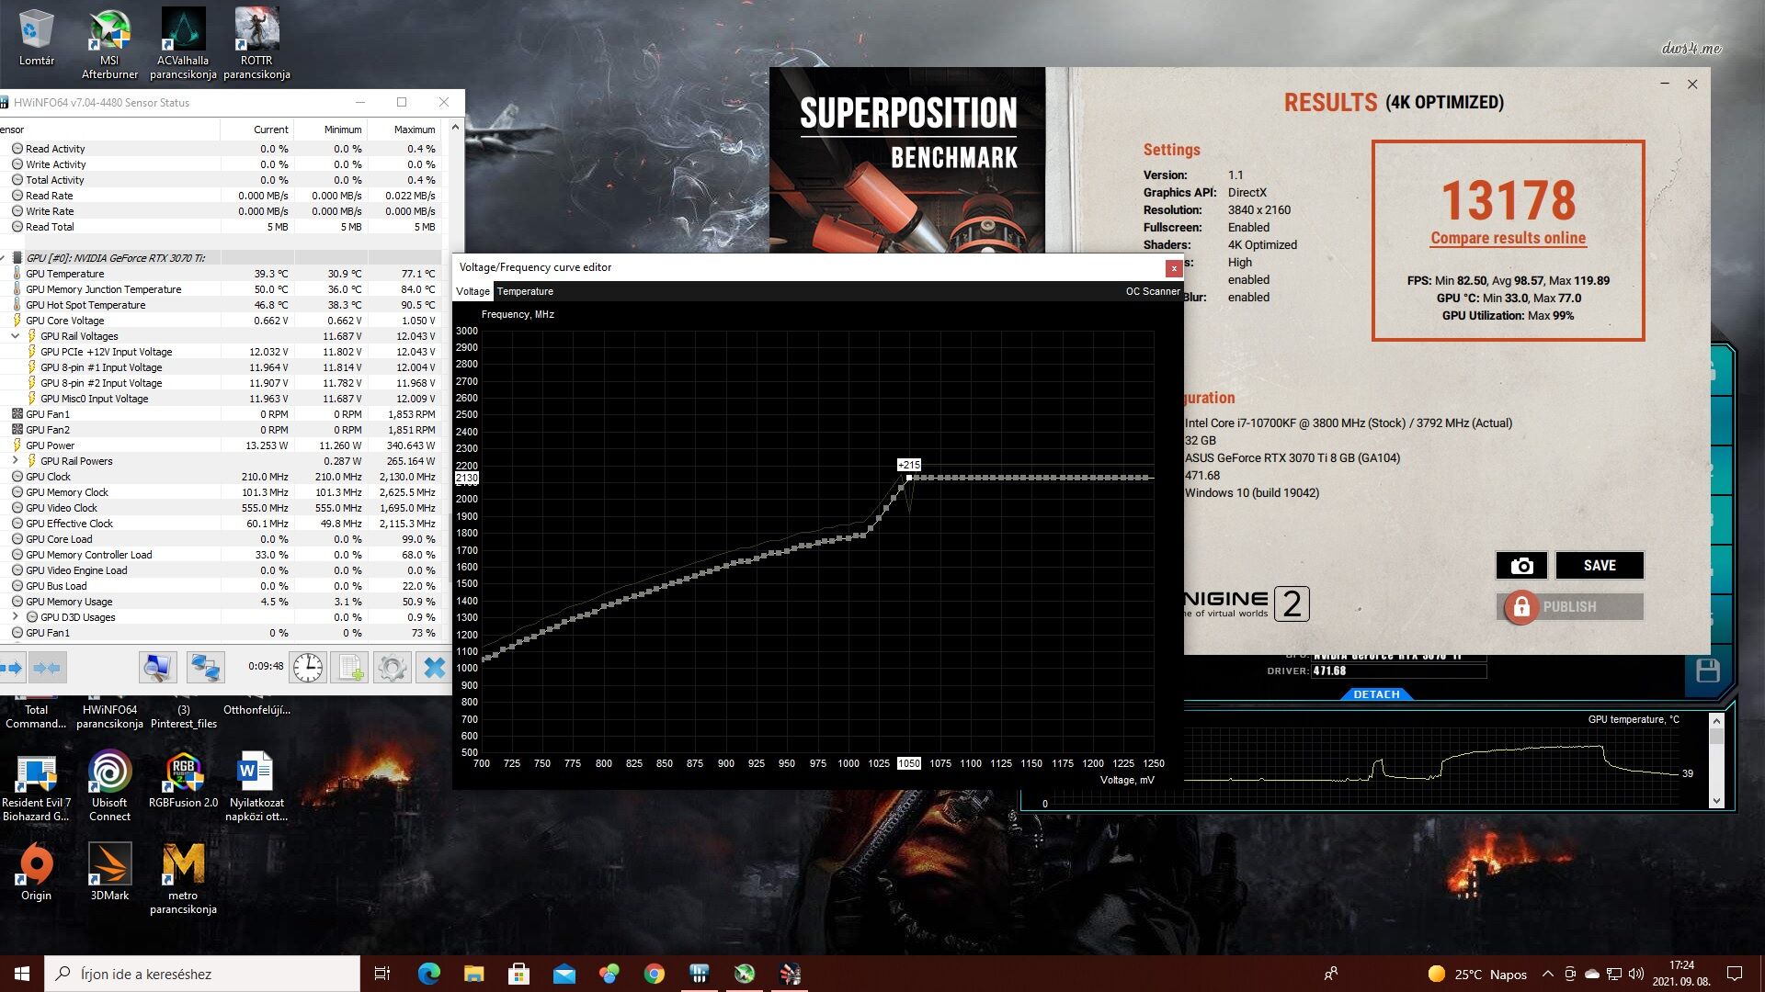The height and width of the screenshot is (992, 1765).
Task: Click the HWiNFO reset clock icon
Action: tap(308, 668)
